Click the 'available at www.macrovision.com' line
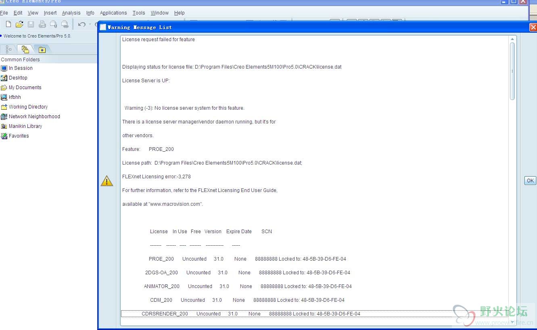Viewport: 537px width, 330px height. [163, 204]
